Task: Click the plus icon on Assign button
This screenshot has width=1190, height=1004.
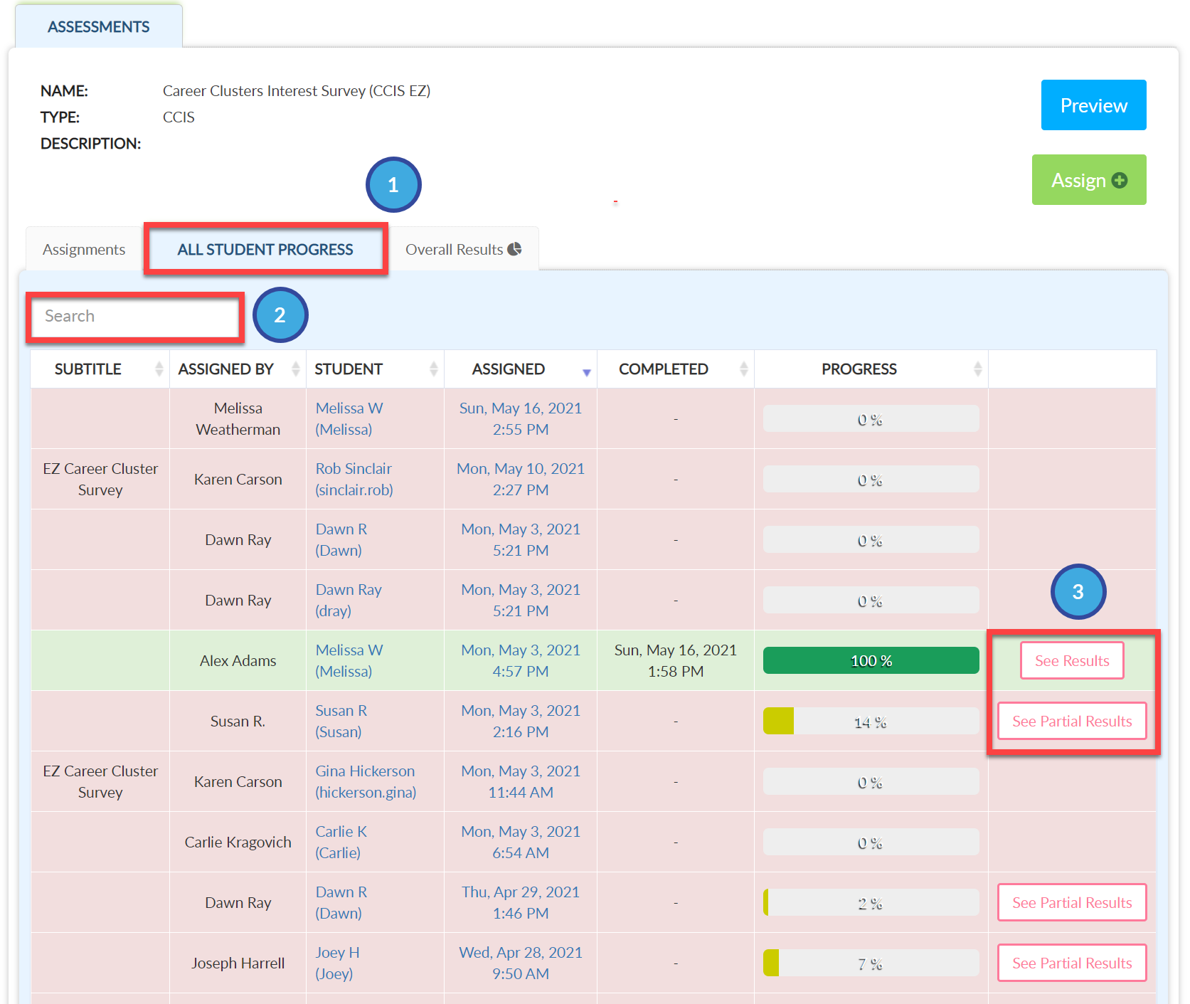Action: tap(1120, 181)
